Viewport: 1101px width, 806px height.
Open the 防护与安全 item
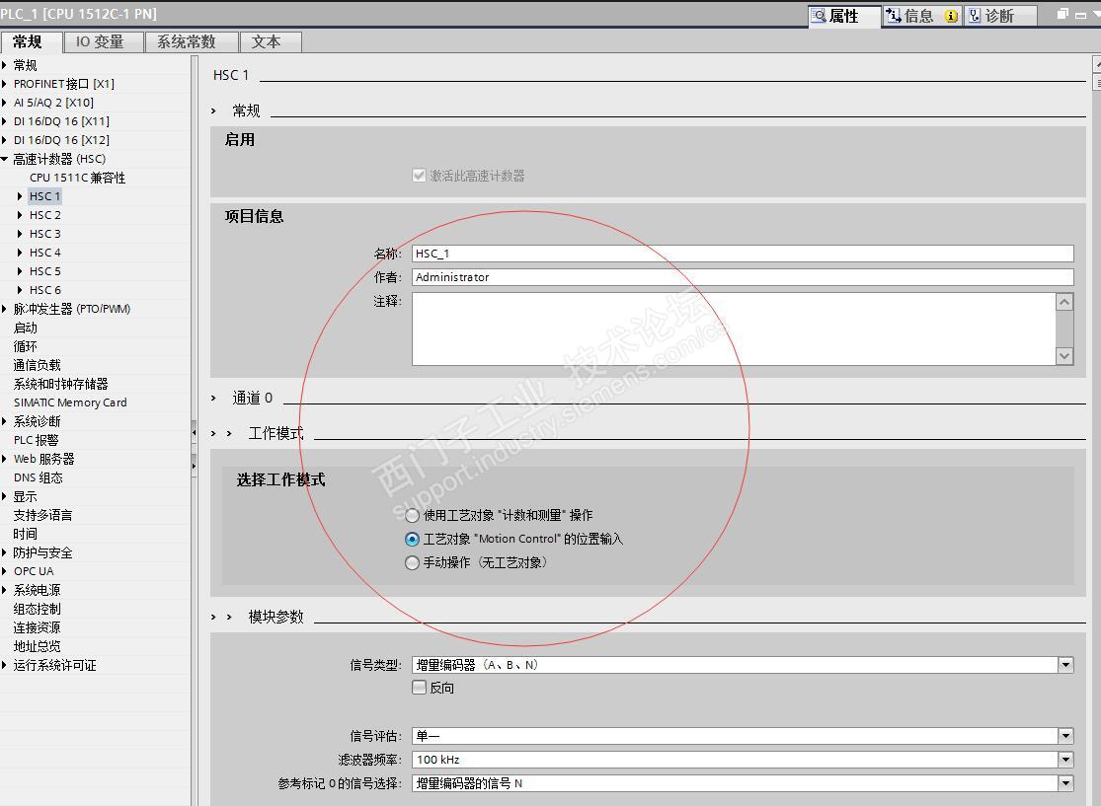(42, 552)
